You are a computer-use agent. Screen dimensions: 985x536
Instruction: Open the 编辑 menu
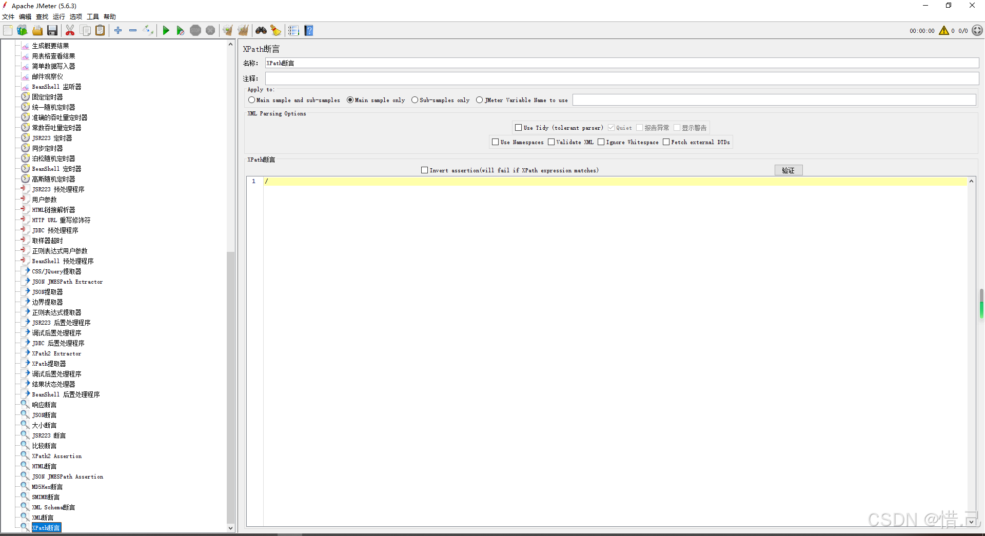(25, 17)
